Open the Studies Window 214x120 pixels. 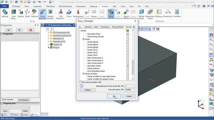[x=50, y=14]
